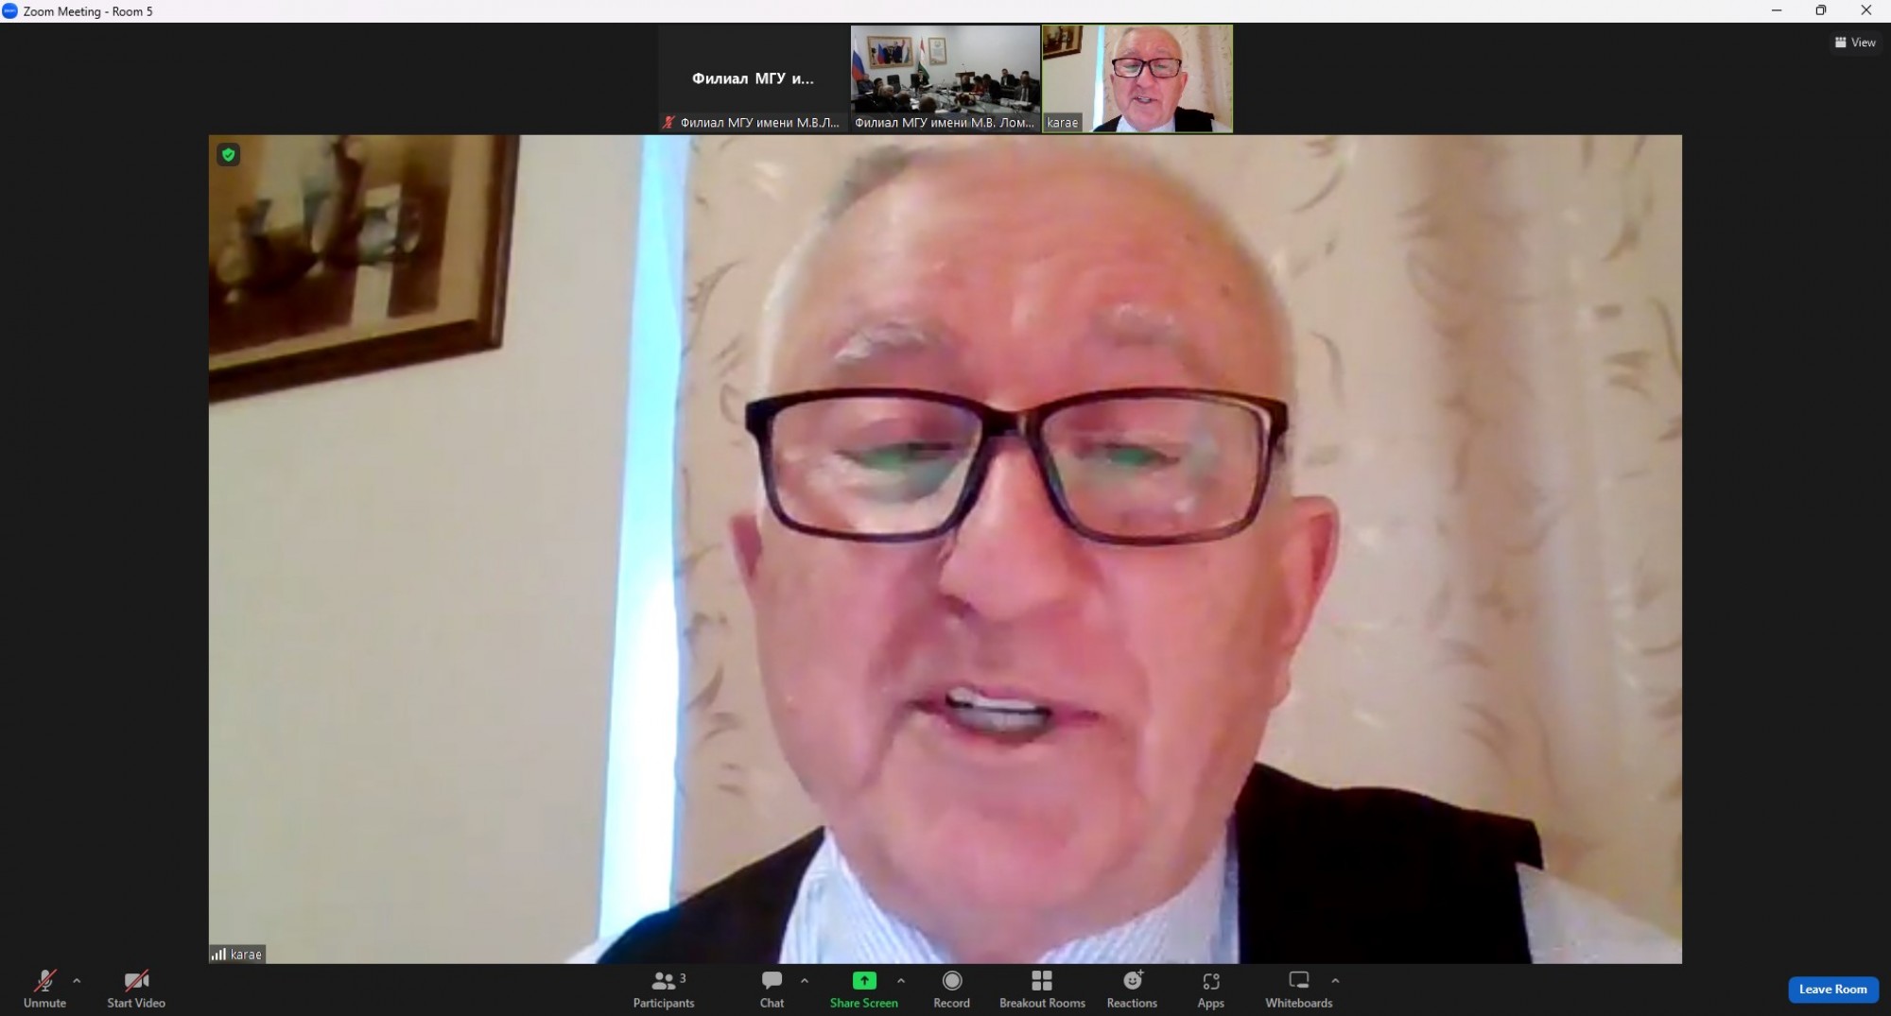This screenshot has height=1016, width=1891.
Task: Expand share options arrow next to Share Screen
Action: [x=901, y=981]
